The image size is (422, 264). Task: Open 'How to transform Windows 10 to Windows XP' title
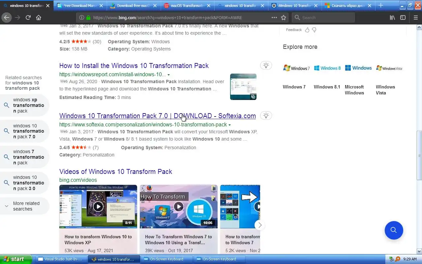tap(98, 240)
